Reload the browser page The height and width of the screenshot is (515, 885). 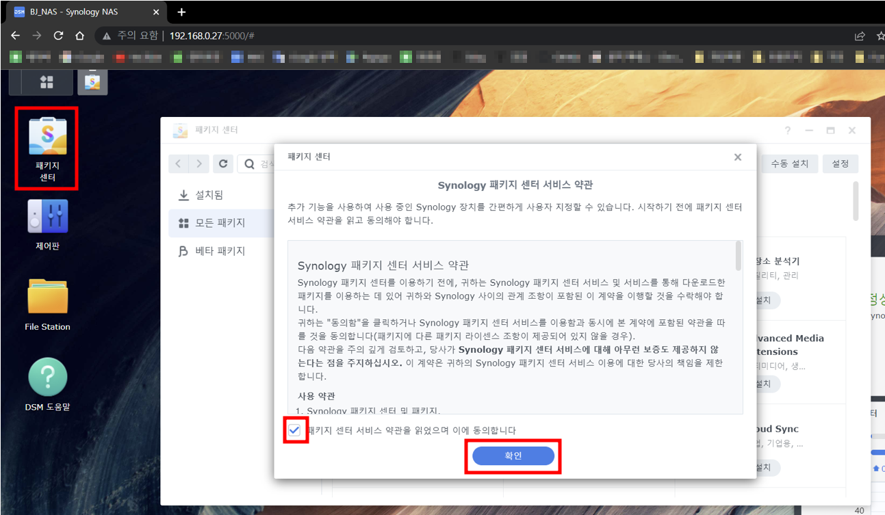click(x=58, y=36)
